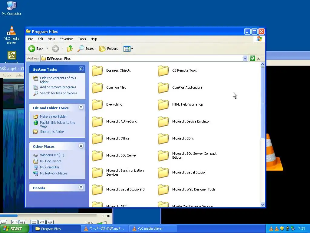This screenshot has width=310, height=233.
Task: Open the Views dropdown button
Action: click(128, 49)
